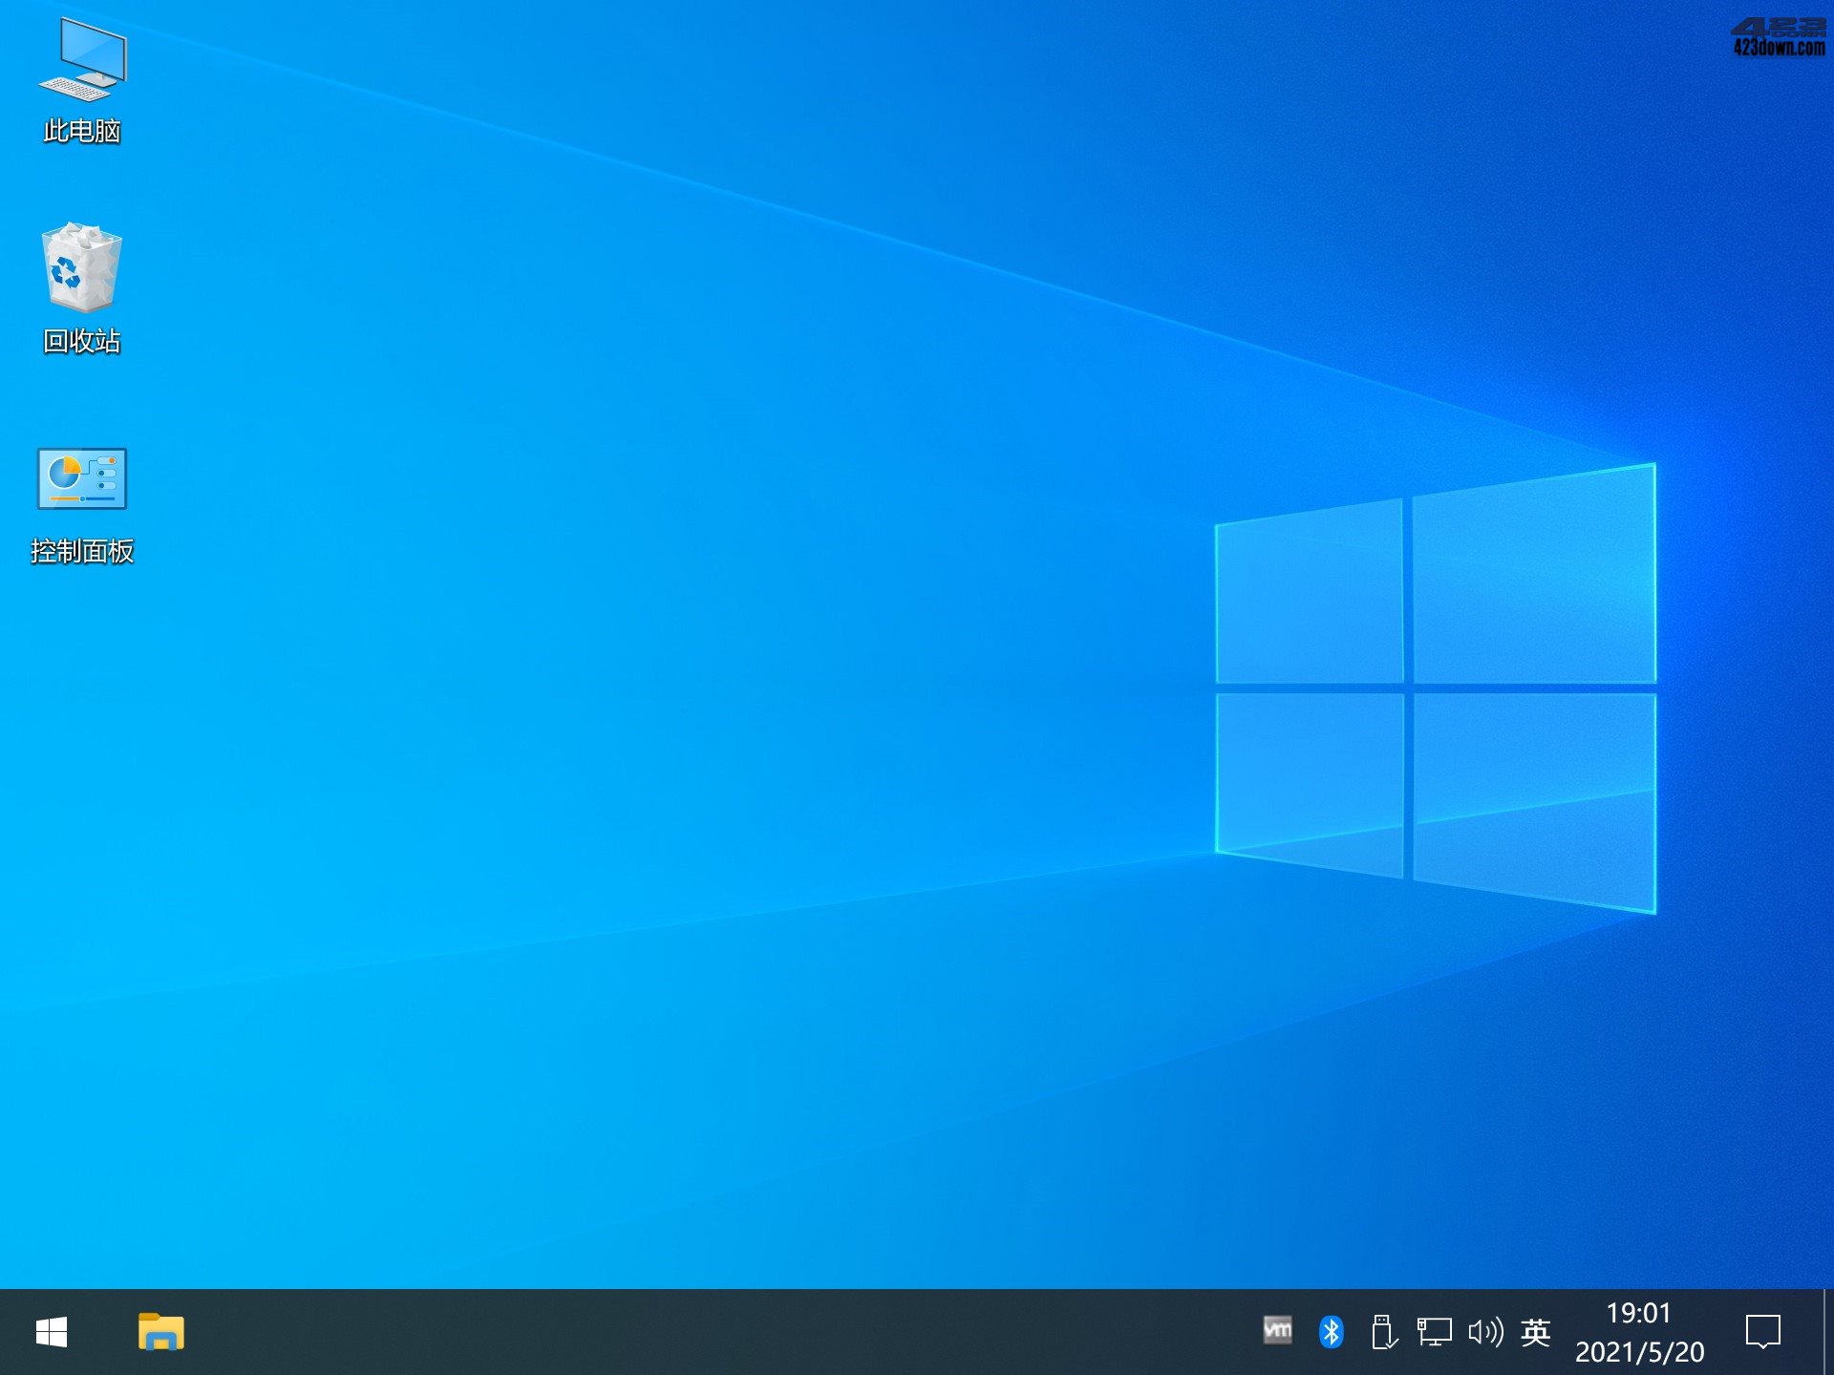Open the Action Center notification icon
1834x1375 pixels.
pos(1765,1329)
